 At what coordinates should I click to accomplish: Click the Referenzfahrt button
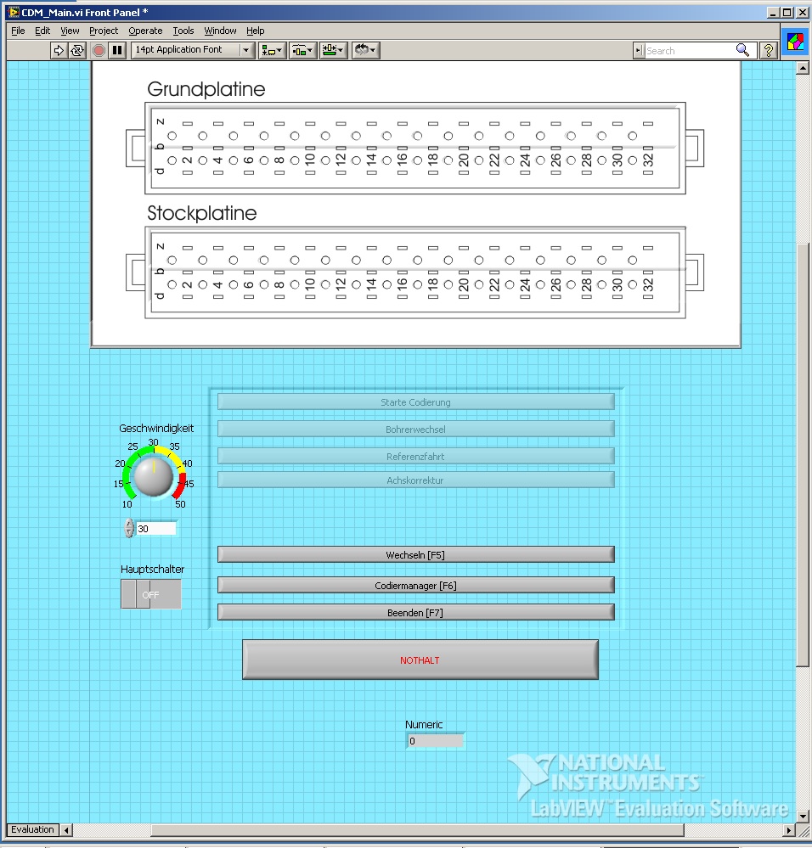coord(415,456)
